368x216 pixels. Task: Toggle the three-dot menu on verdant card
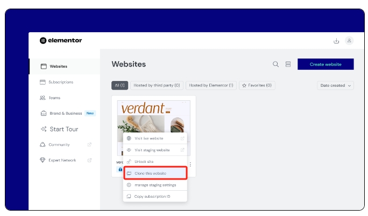(190, 164)
